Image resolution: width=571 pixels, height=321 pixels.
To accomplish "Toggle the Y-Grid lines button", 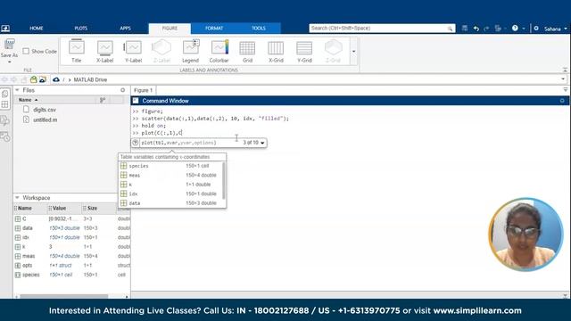I will click(x=304, y=52).
